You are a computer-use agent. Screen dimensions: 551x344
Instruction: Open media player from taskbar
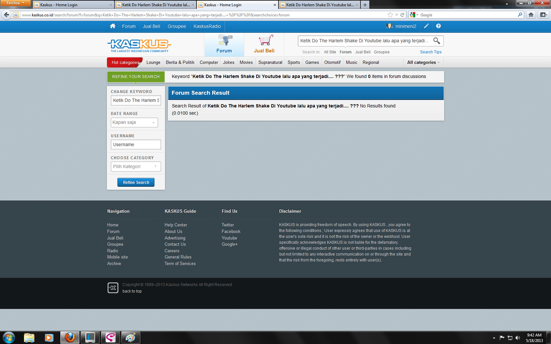tap(49, 338)
